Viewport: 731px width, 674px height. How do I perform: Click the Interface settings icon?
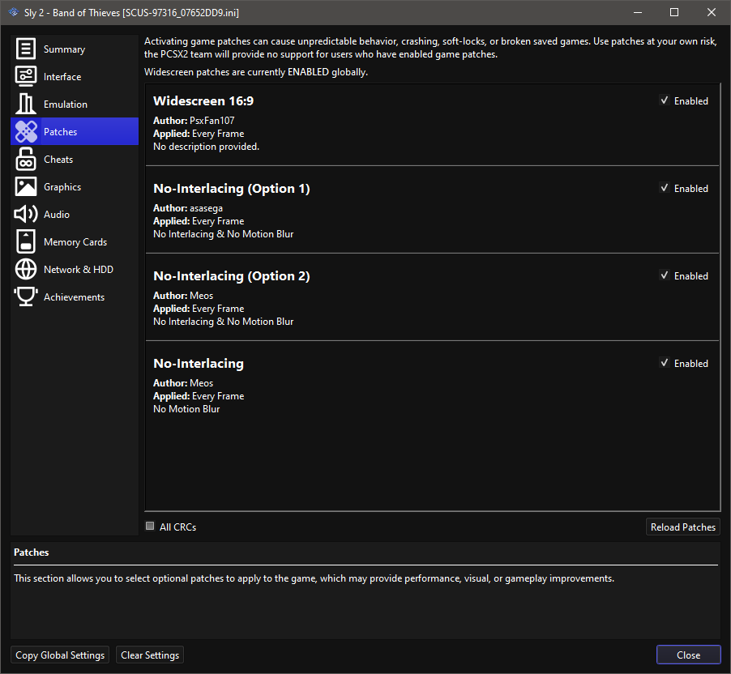click(26, 76)
